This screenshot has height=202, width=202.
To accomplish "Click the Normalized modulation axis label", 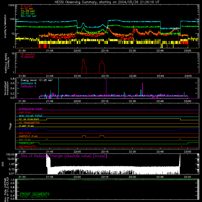I will pyautogui.click(x=6, y=88).
